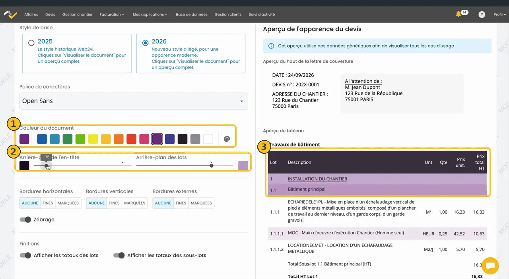This screenshot has height=279, width=509.
Task: Choose the indigo color swatch
Action: [x=170, y=139]
